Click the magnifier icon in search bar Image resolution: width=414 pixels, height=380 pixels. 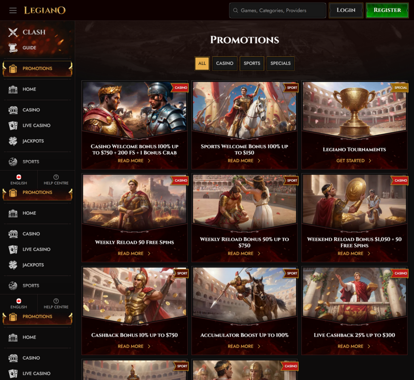(x=236, y=11)
